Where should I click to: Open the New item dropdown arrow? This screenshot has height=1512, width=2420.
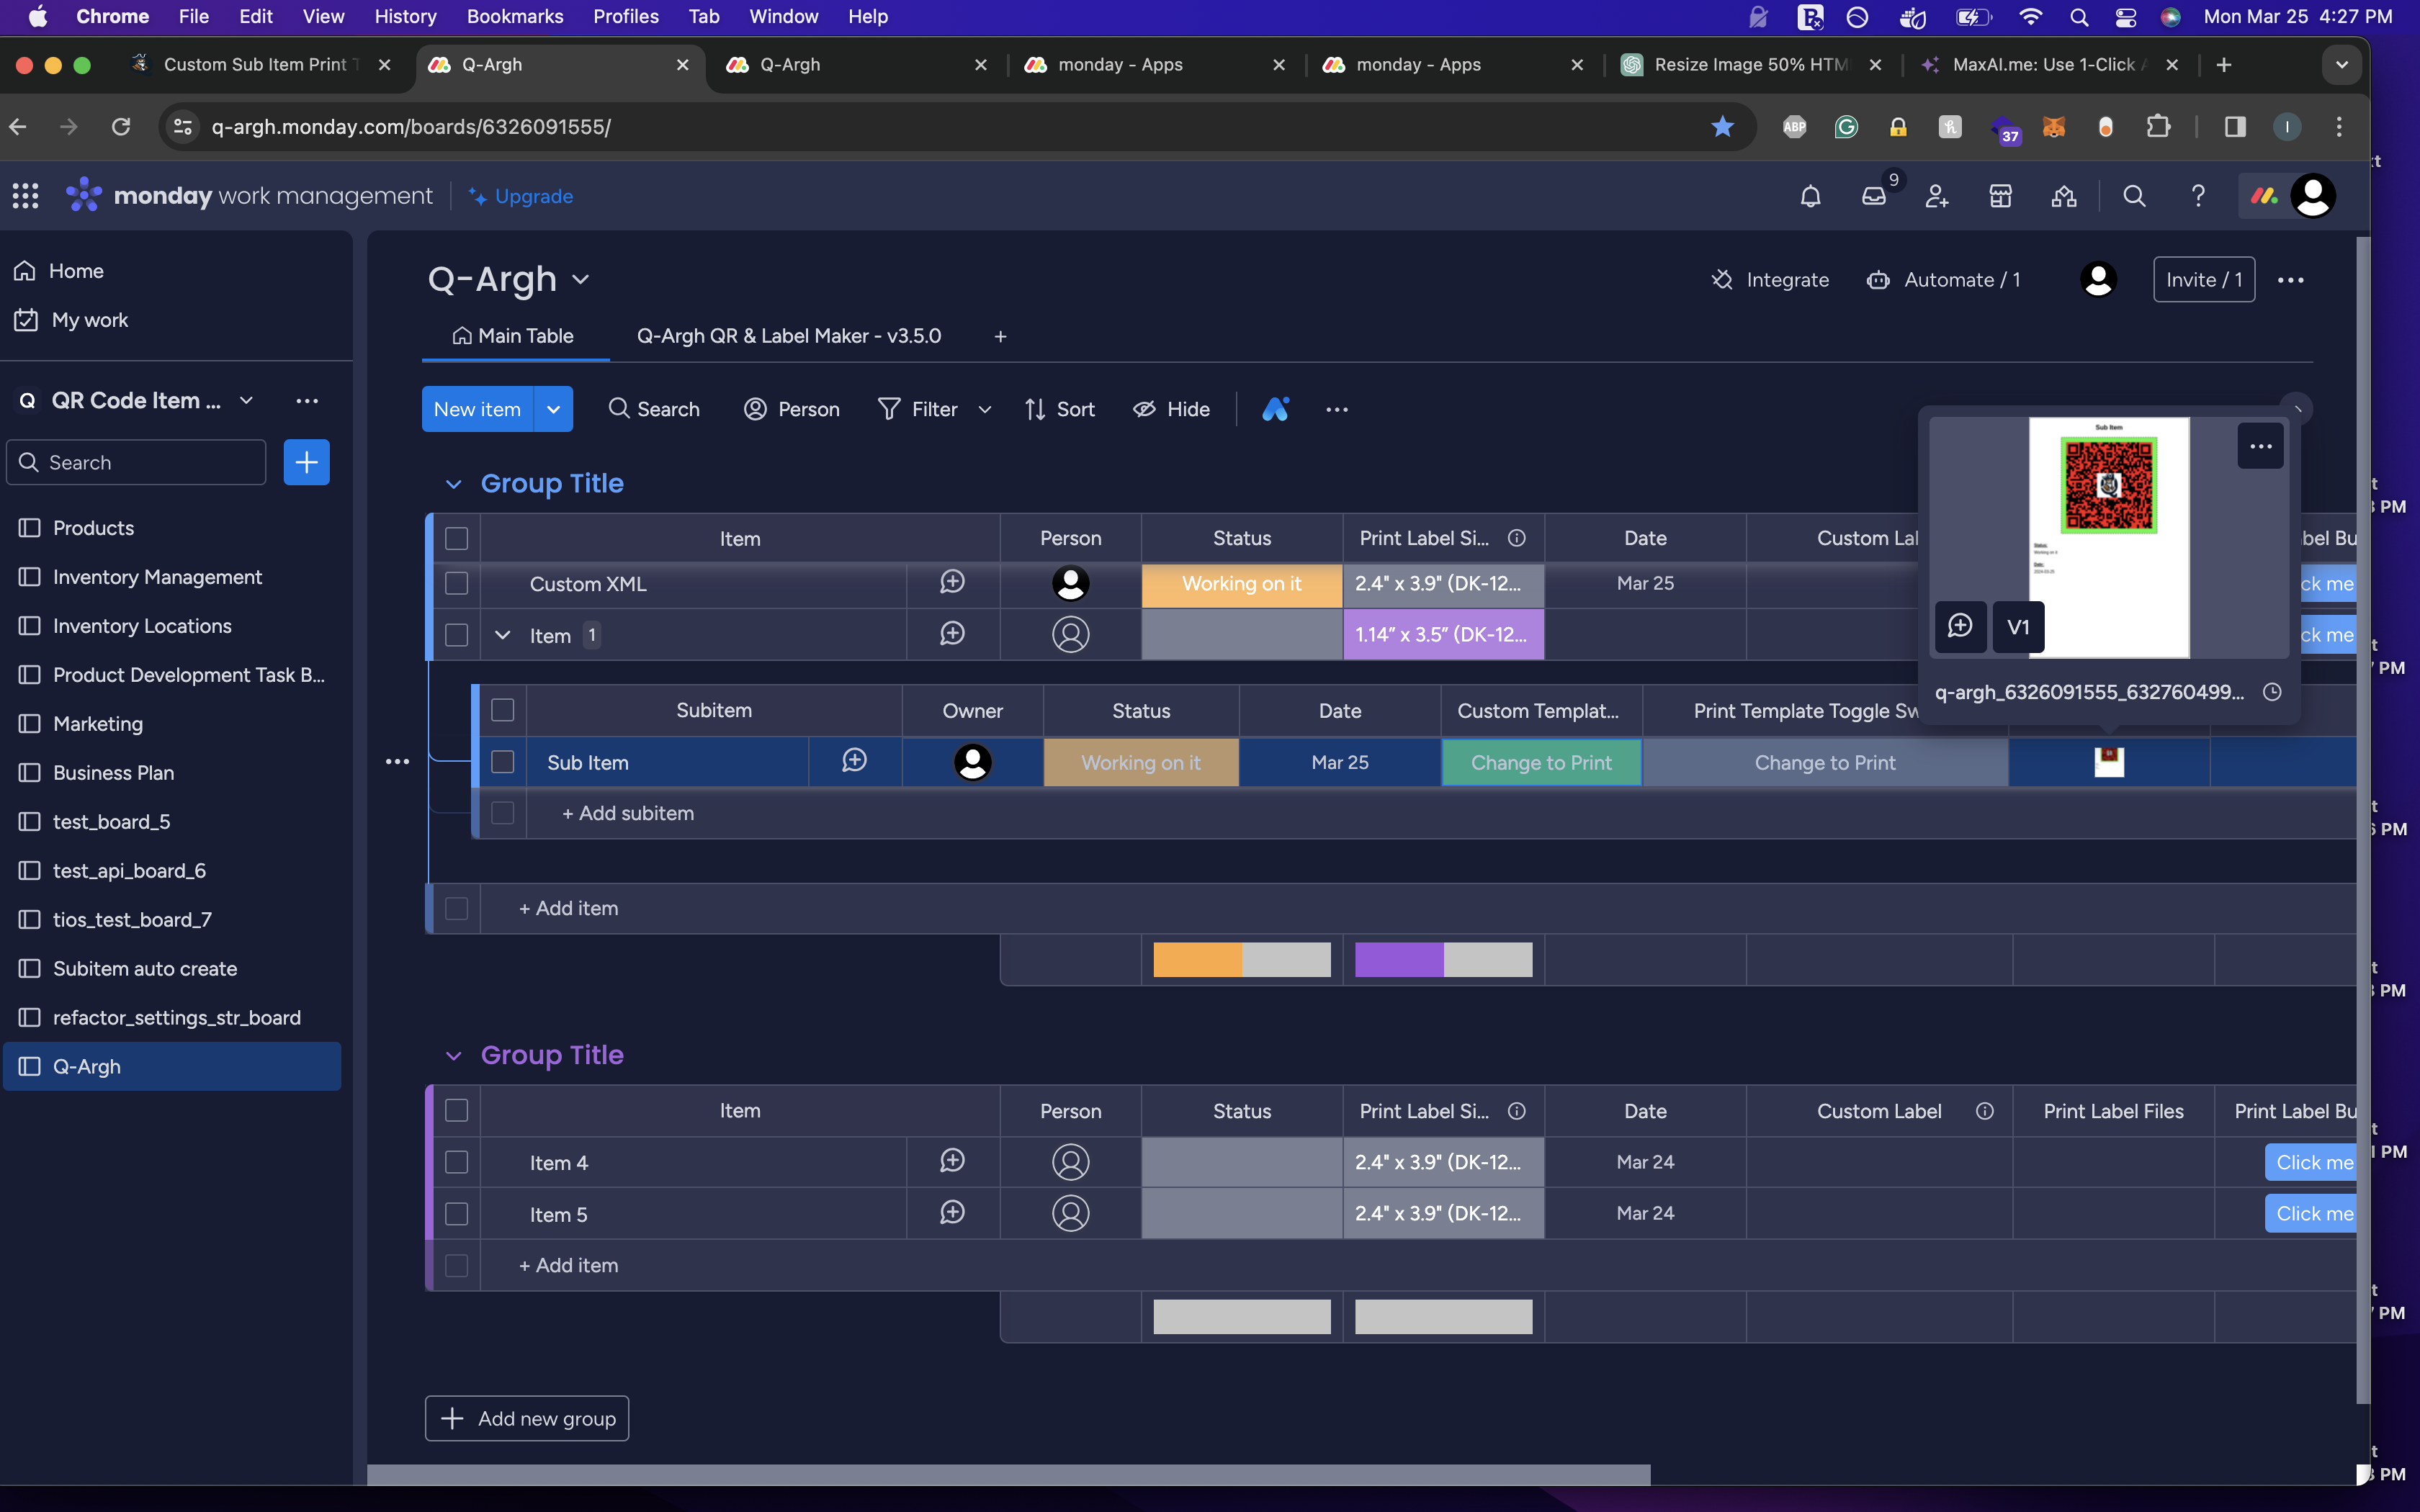point(553,409)
